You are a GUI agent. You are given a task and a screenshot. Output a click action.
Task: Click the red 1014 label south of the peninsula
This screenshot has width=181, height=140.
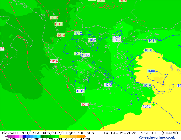pyautogui.click(x=85, y=104)
